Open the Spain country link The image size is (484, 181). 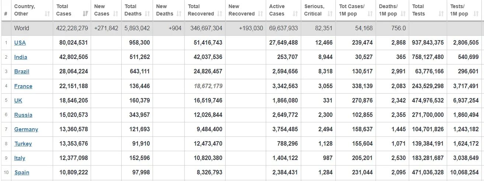pos(22,173)
